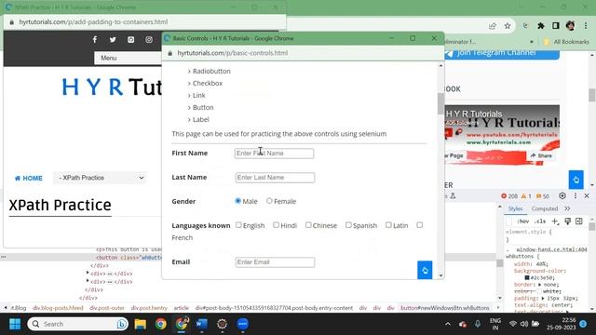Open bookmarks bar overflow arrow

coord(532,42)
